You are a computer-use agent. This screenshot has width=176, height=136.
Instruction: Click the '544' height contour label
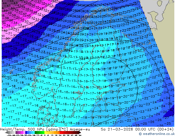[82, 59]
